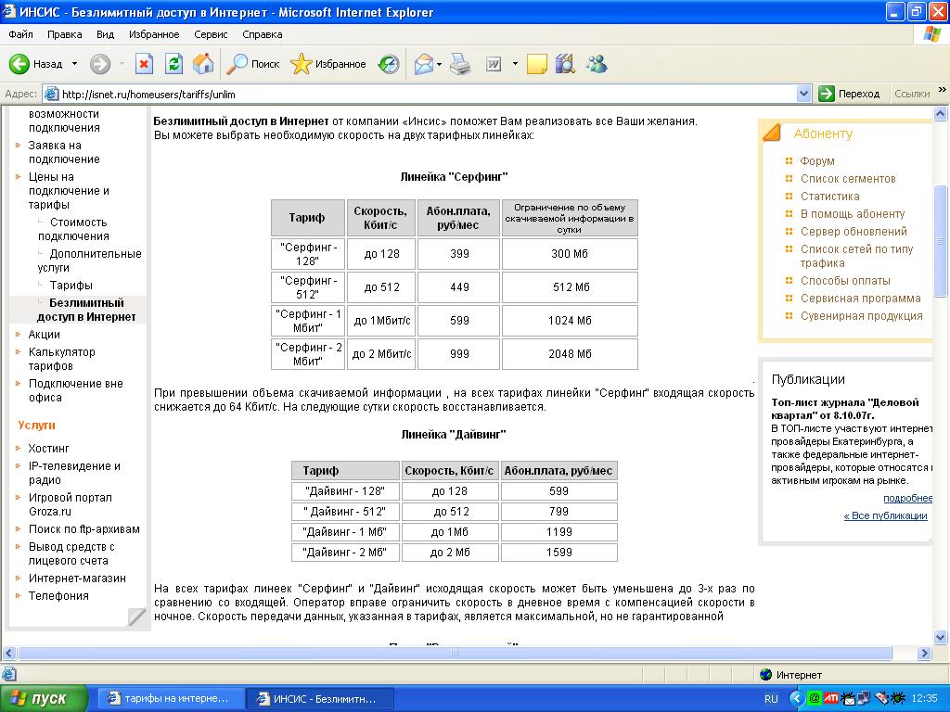The height and width of the screenshot is (712, 950).
Task: Open IP-телевидение и радио link
Action: pos(74,473)
